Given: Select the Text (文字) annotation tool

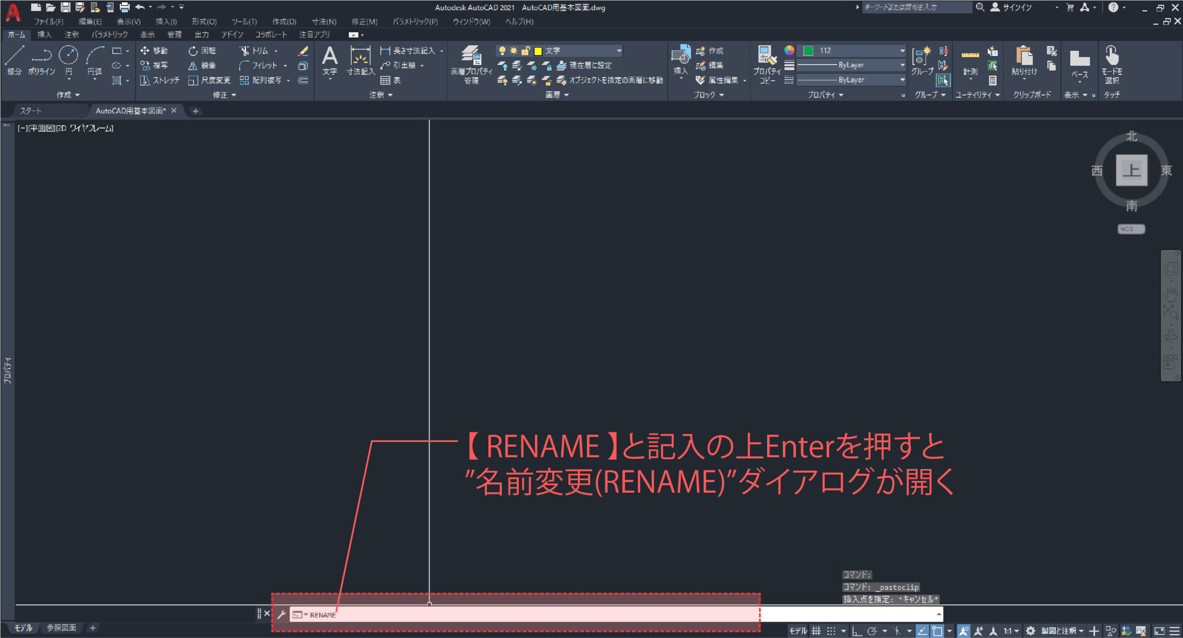Looking at the screenshot, I should pos(329,56).
